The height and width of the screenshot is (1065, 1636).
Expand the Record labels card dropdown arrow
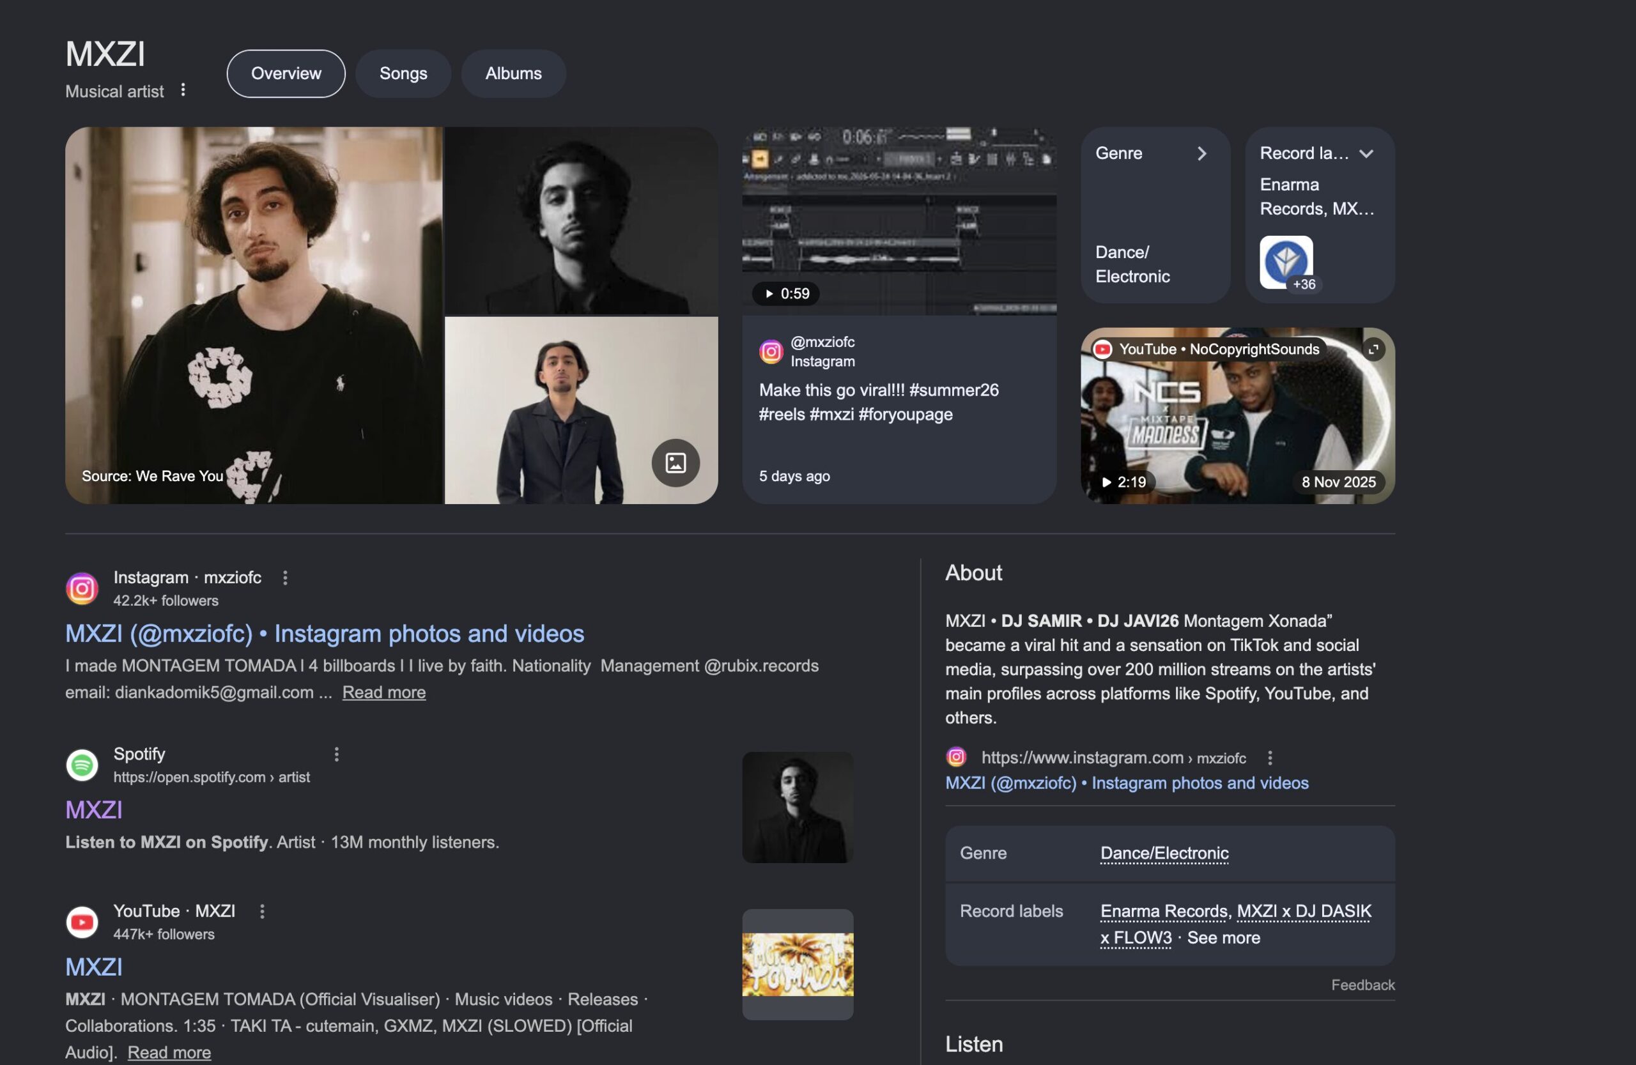click(x=1366, y=153)
